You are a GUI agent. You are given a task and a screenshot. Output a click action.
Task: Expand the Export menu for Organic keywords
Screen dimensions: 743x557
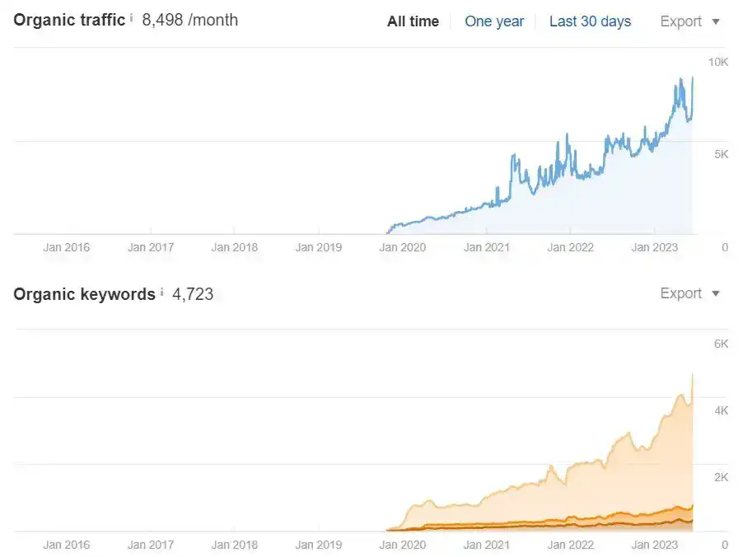pyautogui.click(x=689, y=293)
